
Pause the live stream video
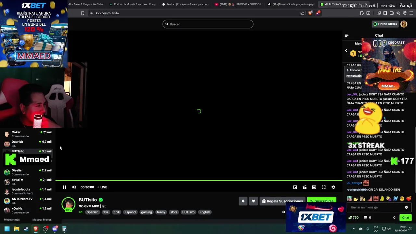pos(64,187)
